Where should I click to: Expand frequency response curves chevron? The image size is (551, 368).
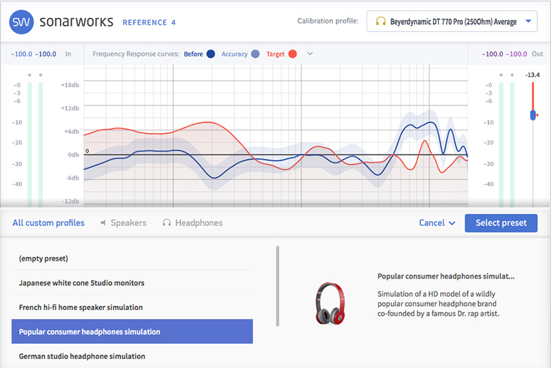coord(309,54)
